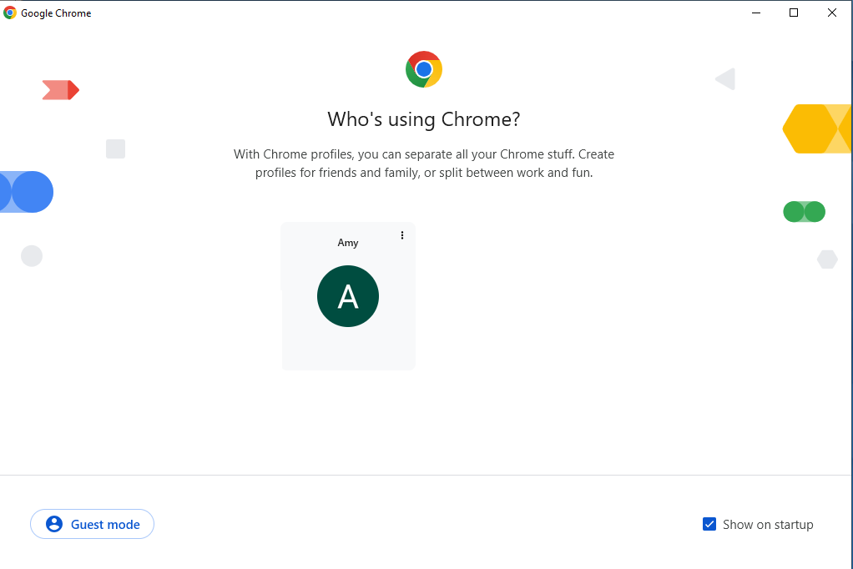
Task: Click the large Chrome logo above the heading
Action: click(x=424, y=69)
